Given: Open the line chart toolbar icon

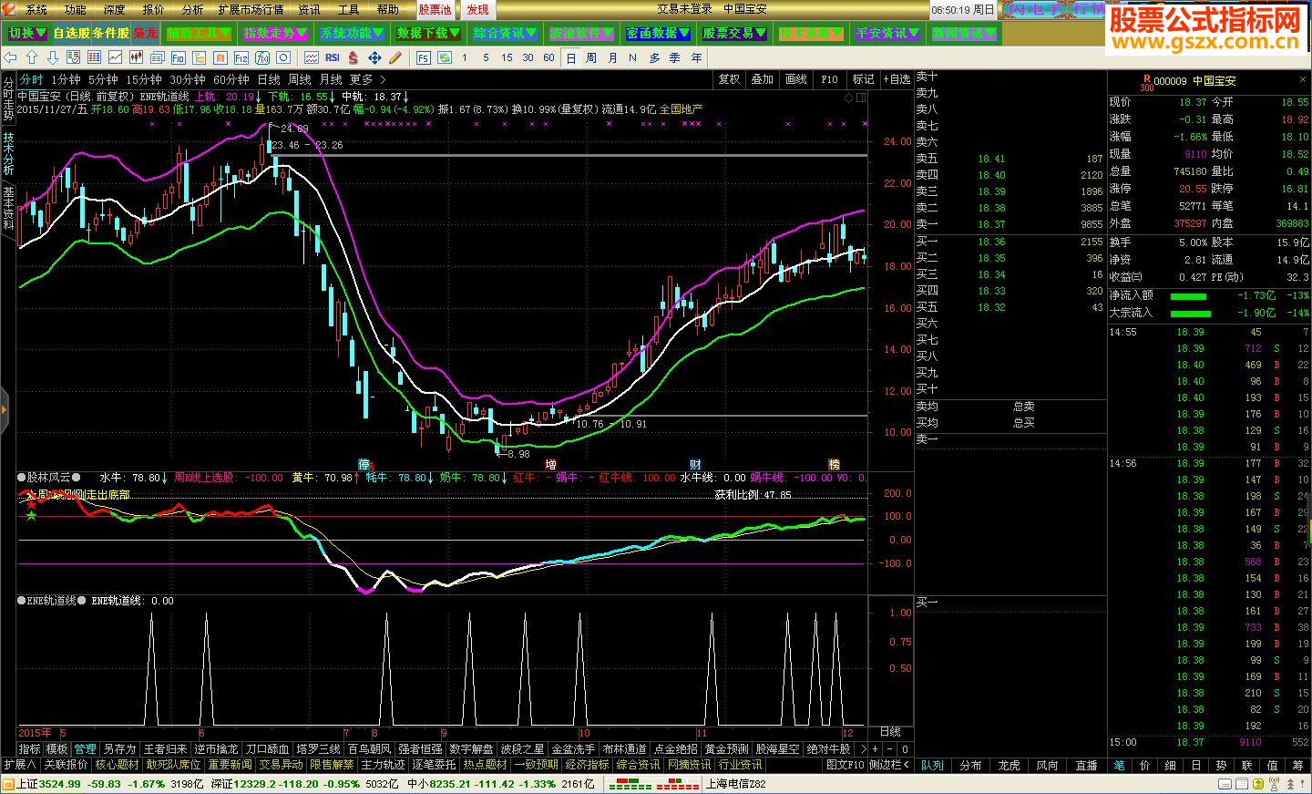Looking at the screenshot, I should coord(116,57).
